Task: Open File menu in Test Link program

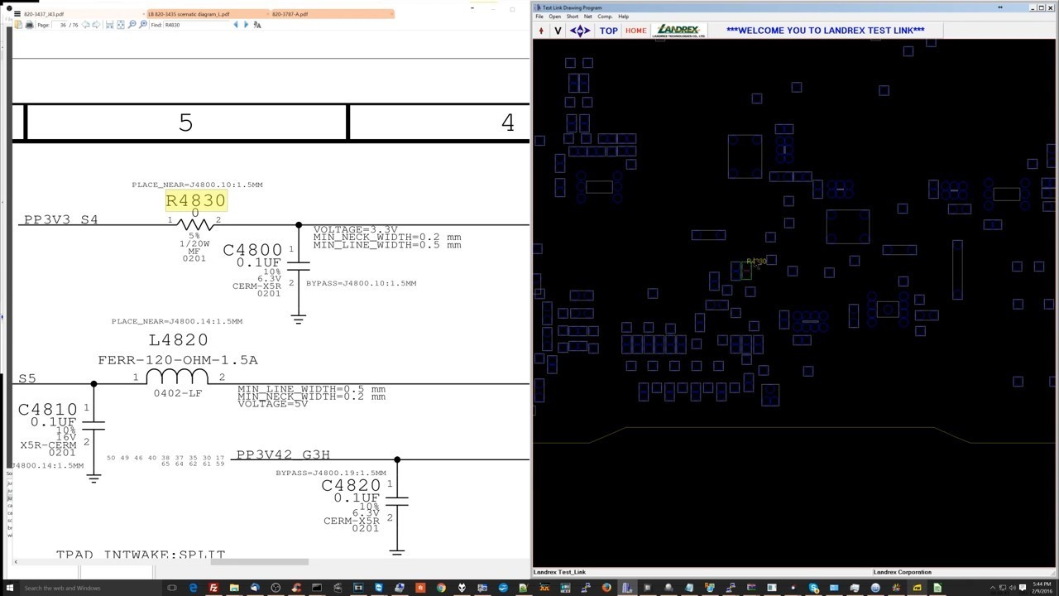Action: [x=539, y=17]
